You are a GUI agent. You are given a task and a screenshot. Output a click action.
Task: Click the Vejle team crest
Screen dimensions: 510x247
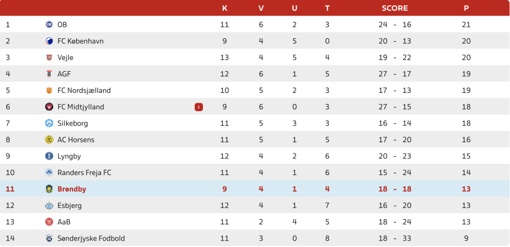(49, 57)
